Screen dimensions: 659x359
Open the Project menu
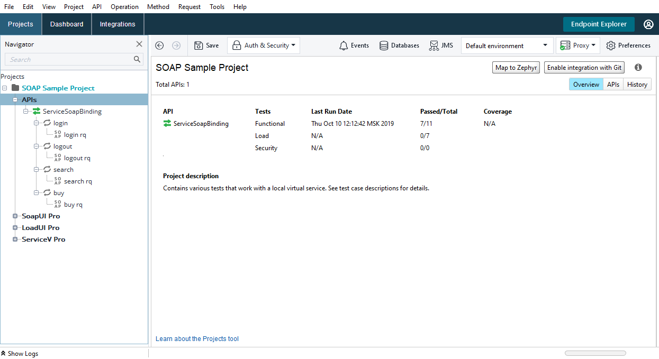point(74,7)
